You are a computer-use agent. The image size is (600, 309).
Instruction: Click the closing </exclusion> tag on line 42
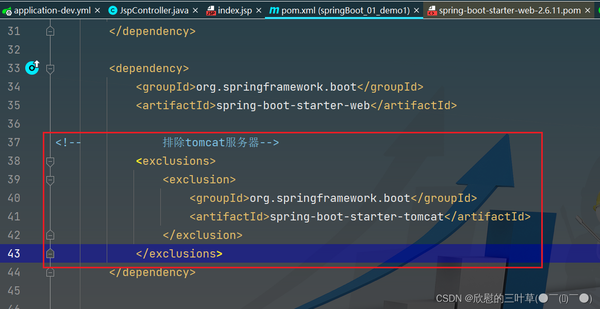pos(203,235)
